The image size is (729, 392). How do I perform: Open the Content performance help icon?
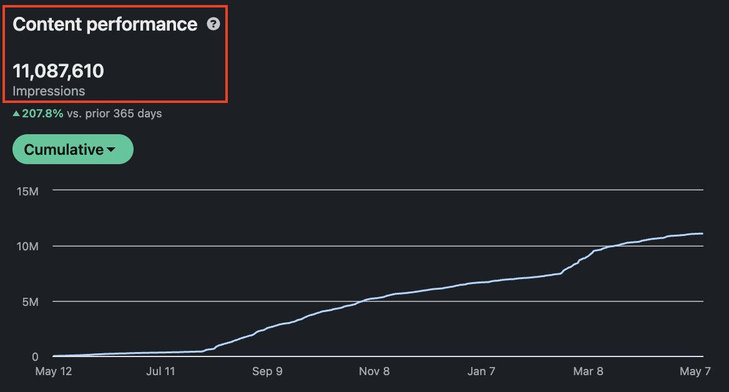pyautogui.click(x=213, y=24)
